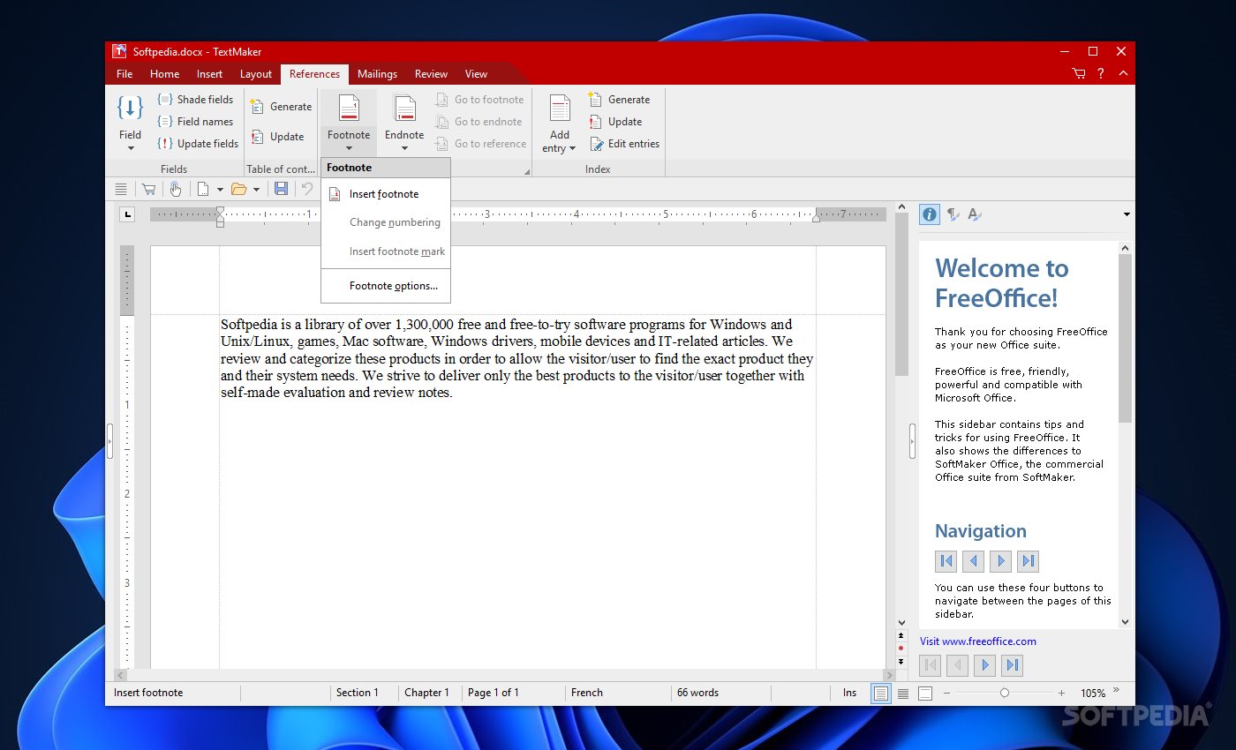Viewport: 1236px width, 750px height.
Task: Click the Endnote ribbon icon
Action: pyautogui.click(x=404, y=109)
